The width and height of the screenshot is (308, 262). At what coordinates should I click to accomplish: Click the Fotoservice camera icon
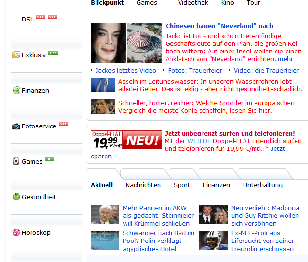(16, 126)
